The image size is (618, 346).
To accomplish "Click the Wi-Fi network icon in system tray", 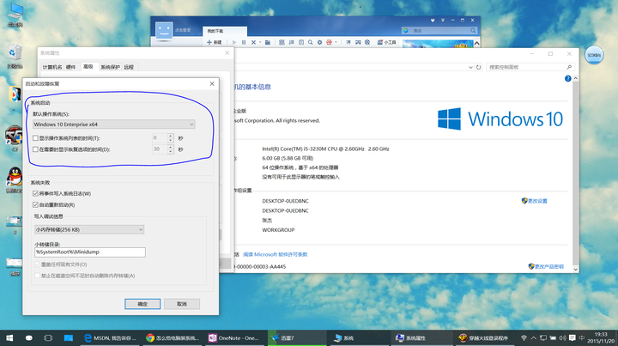I will pyautogui.click(x=524, y=338).
